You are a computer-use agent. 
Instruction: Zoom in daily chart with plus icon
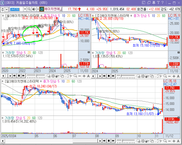tap(174, 141)
